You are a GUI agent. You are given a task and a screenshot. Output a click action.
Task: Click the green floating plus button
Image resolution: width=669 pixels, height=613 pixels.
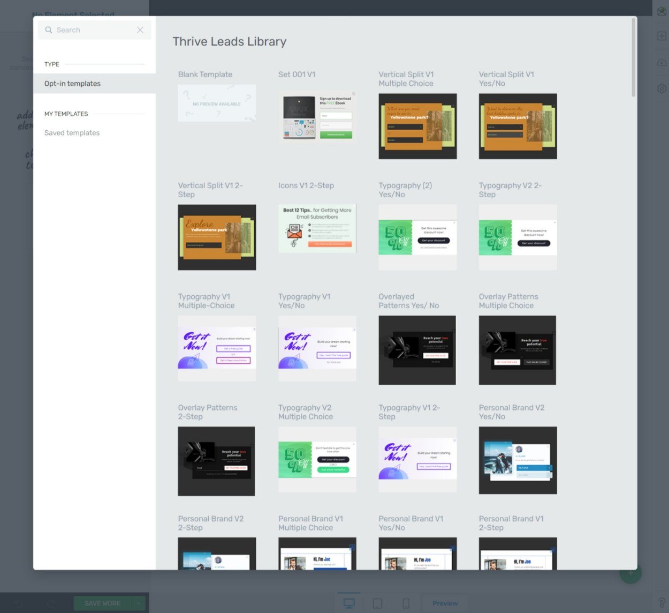click(630, 573)
